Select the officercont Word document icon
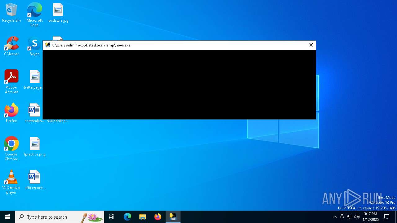397x223 pixels. pos(34,180)
